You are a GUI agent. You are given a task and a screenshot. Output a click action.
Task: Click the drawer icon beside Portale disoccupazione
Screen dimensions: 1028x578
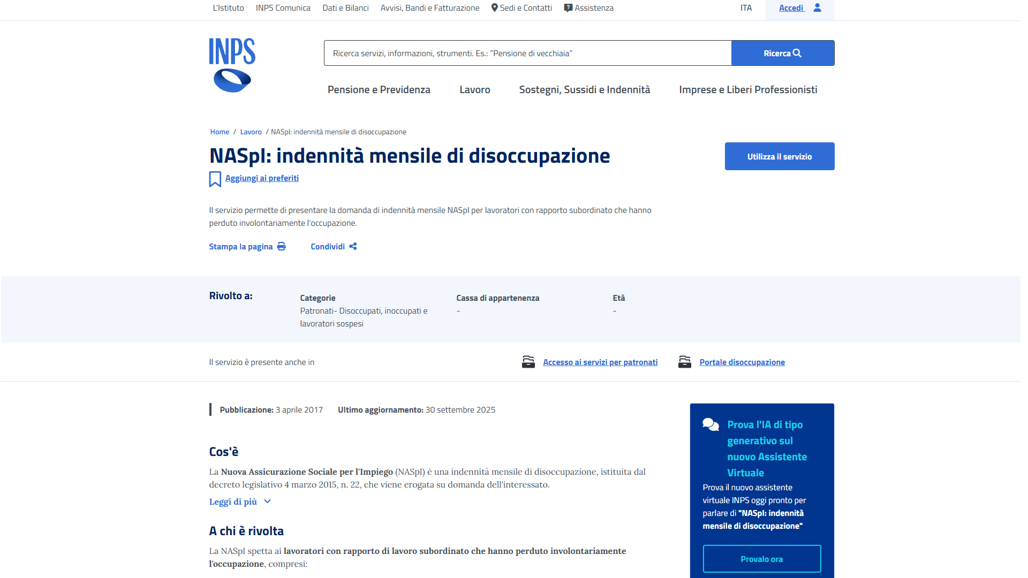click(685, 362)
